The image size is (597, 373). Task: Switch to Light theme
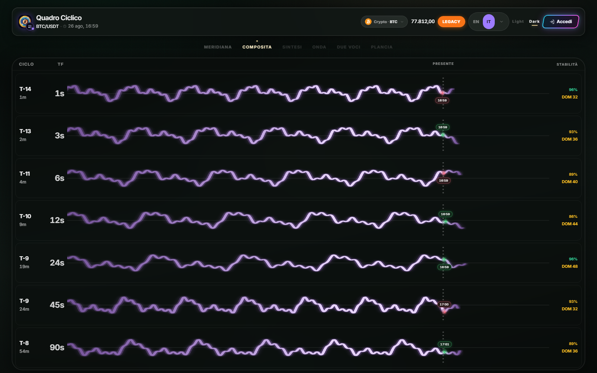[x=518, y=22]
